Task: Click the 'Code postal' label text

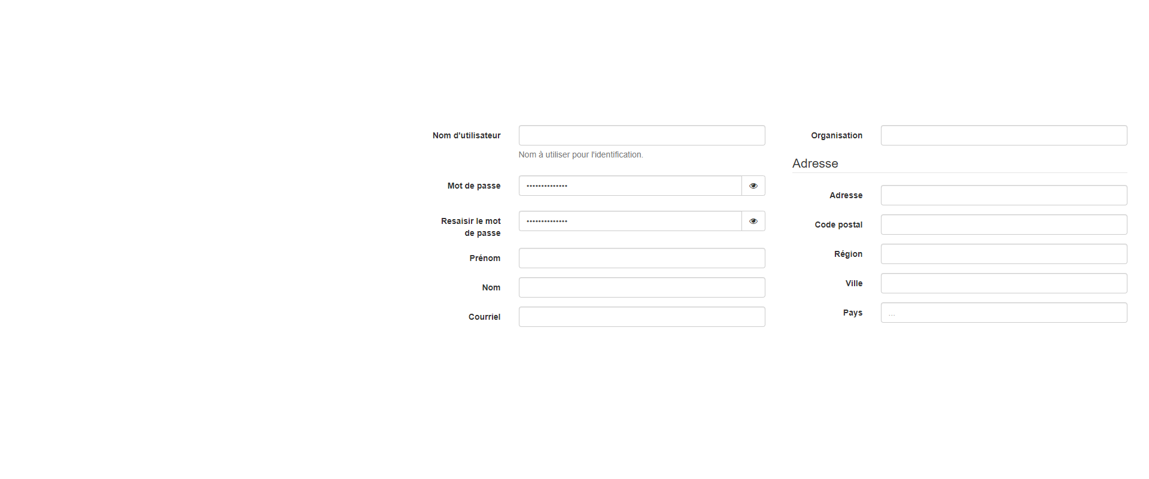Action: tap(838, 225)
